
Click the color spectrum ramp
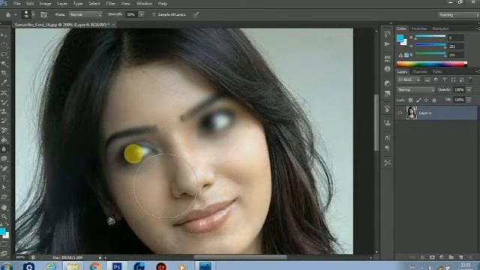[x=432, y=64]
